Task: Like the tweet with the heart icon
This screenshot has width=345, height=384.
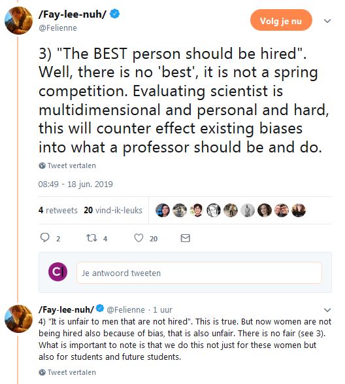Action: click(x=139, y=238)
